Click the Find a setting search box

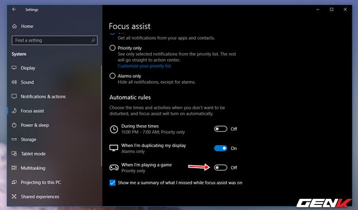55,40
